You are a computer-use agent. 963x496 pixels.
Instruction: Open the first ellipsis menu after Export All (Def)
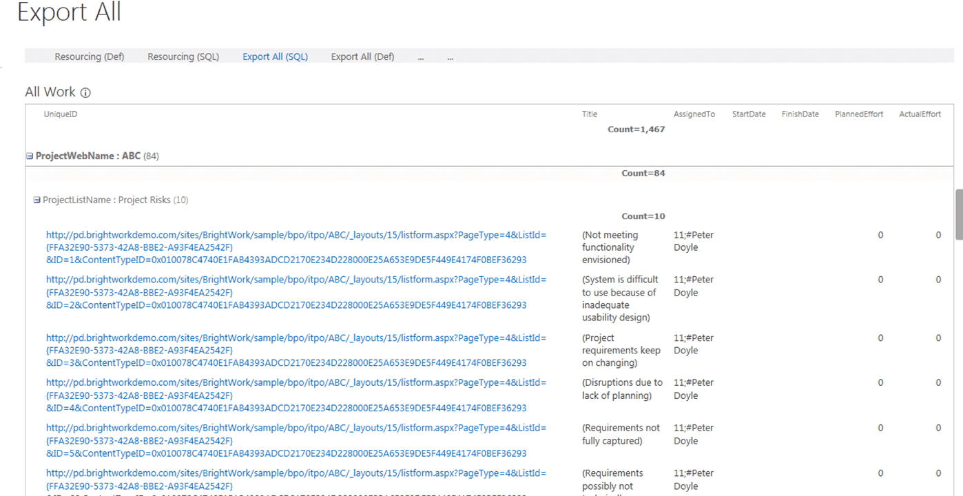click(x=421, y=57)
